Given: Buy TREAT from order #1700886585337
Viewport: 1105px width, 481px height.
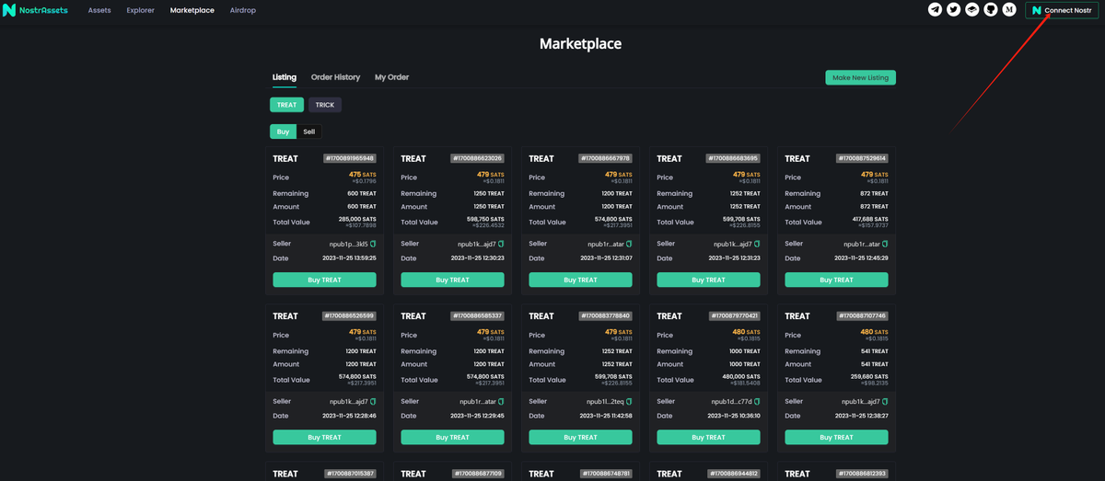Looking at the screenshot, I should click(x=452, y=438).
